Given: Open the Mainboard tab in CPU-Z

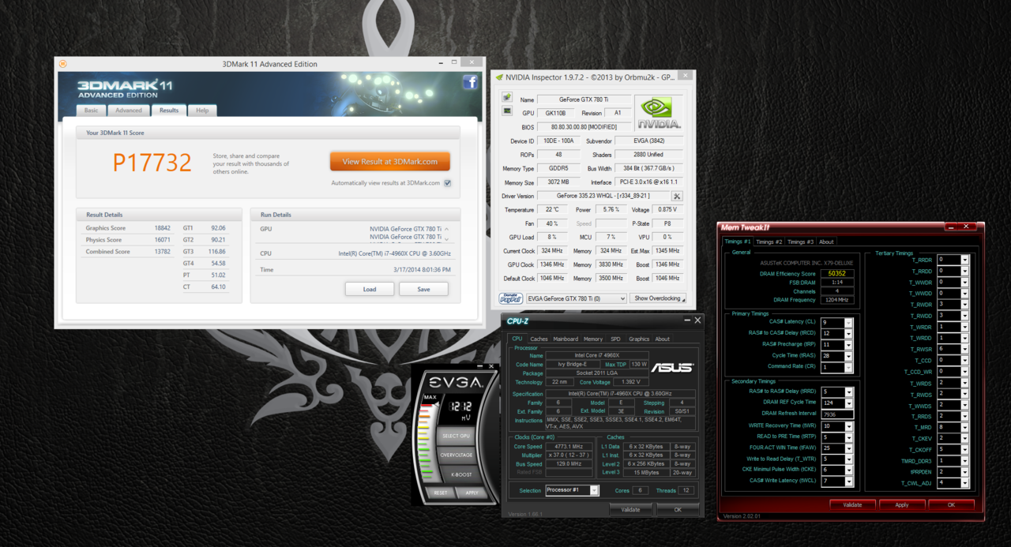Looking at the screenshot, I should click(x=566, y=339).
